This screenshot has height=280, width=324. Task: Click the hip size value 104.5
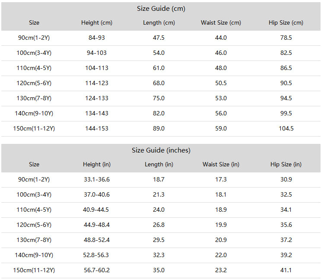tap(286, 128)
